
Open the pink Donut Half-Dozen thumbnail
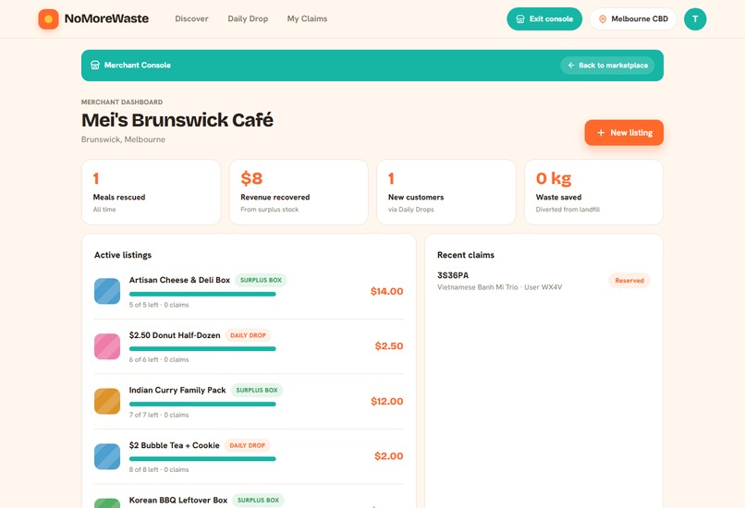click(107, 346)
